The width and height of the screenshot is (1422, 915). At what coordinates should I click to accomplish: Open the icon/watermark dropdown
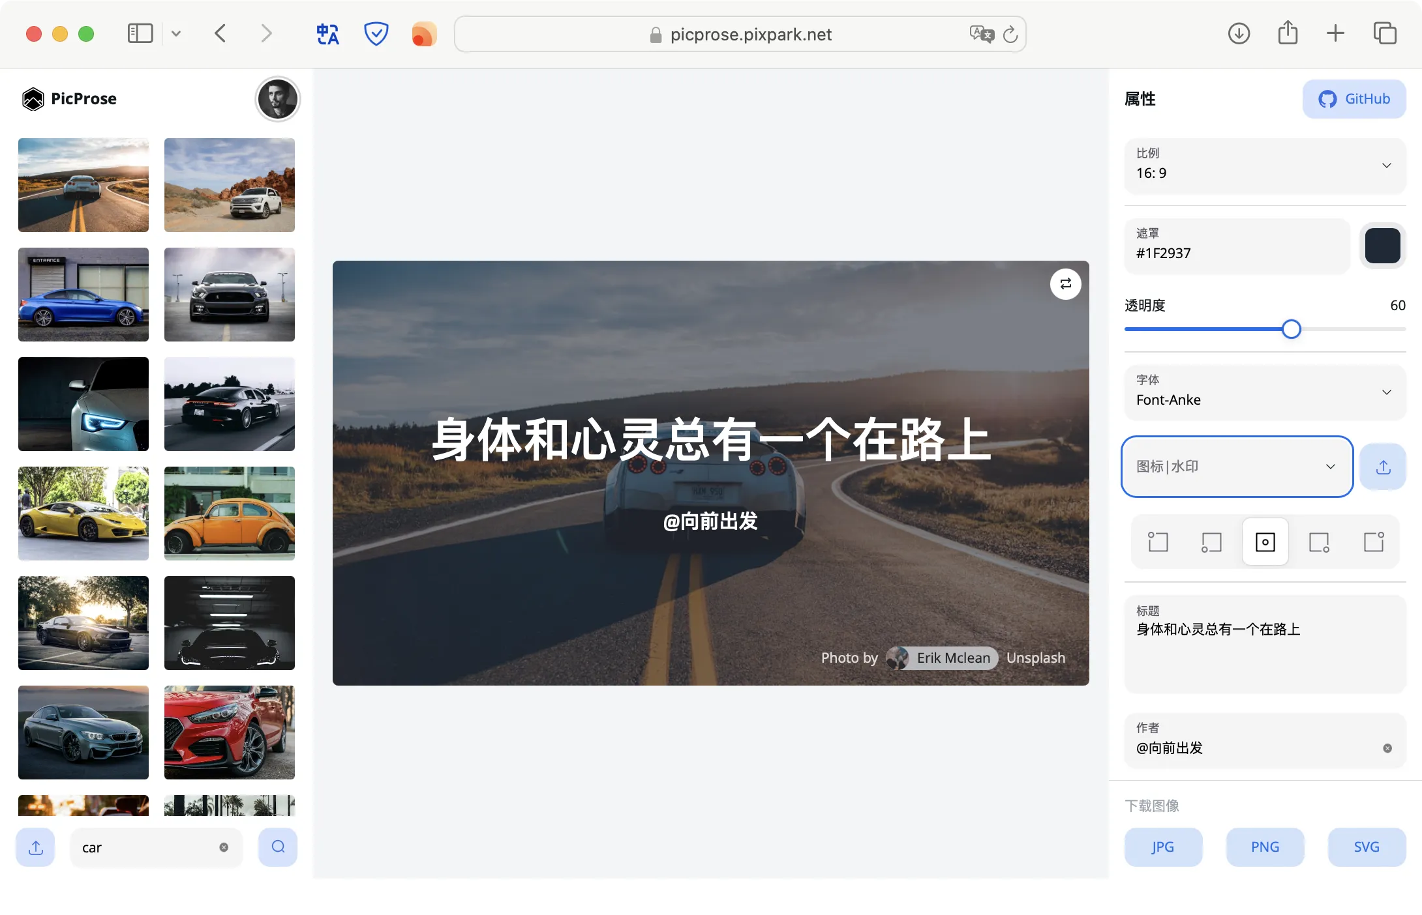click(x=1237, y=467)
